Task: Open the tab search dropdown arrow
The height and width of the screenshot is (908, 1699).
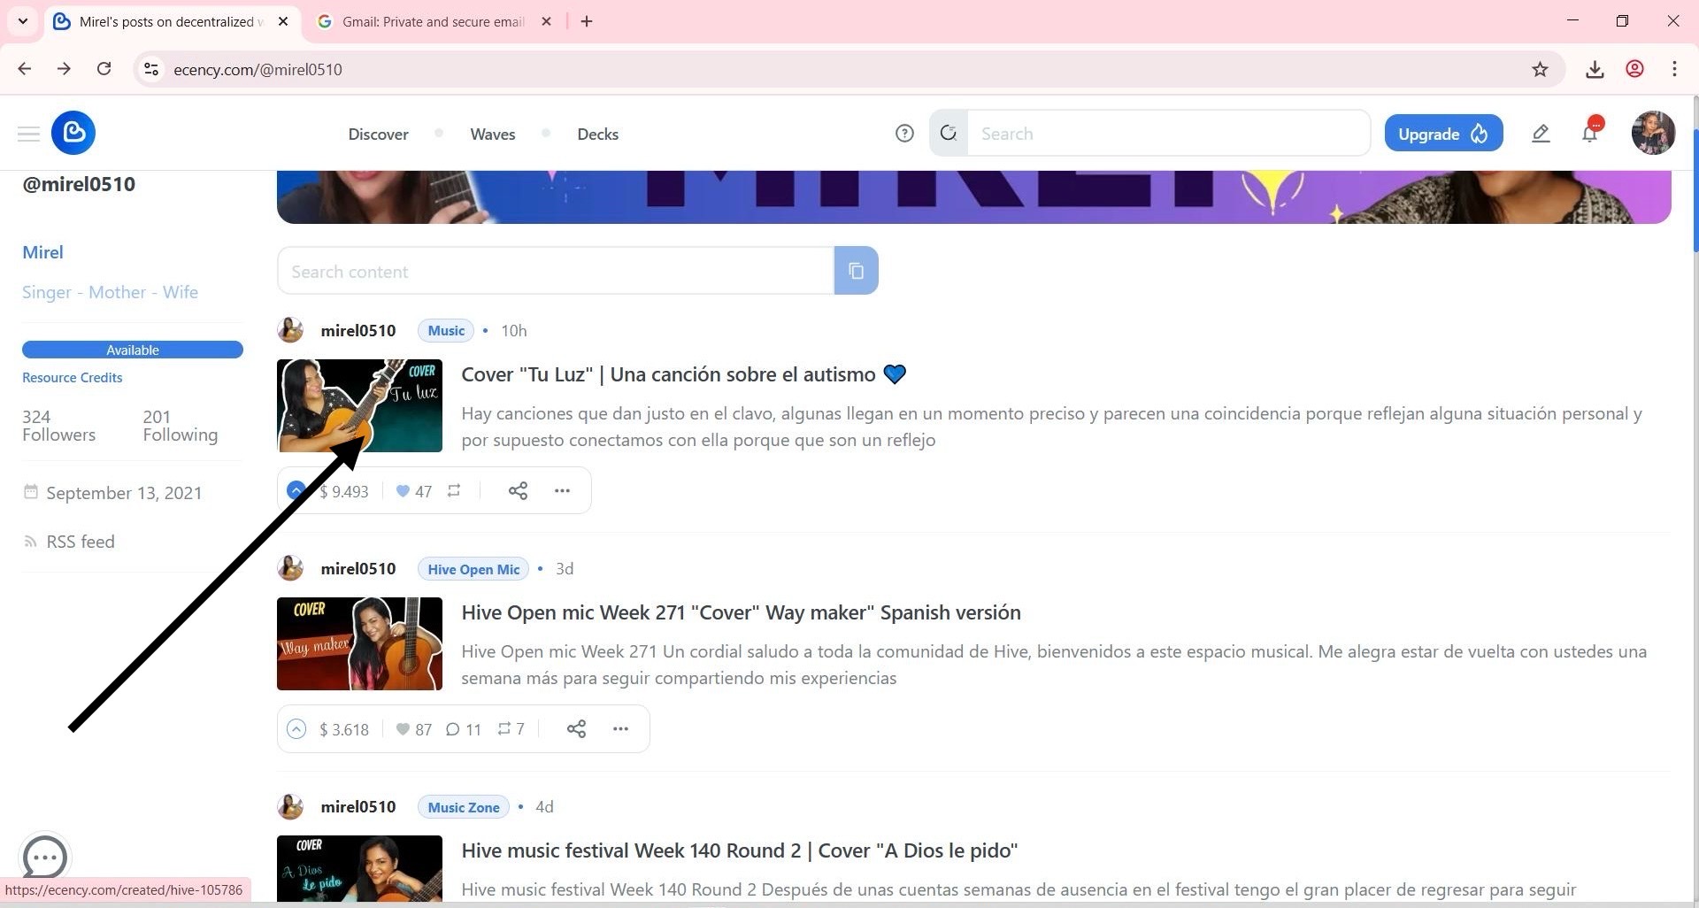Action: [23, 21]
